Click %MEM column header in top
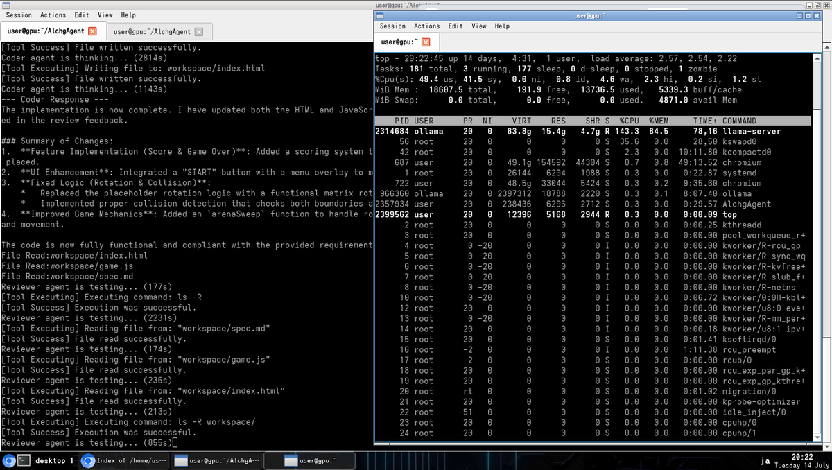Viewport: 832px width, 470px height. pos(658,121)
